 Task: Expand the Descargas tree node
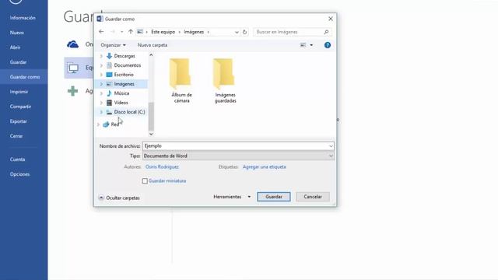coord(101,56)
